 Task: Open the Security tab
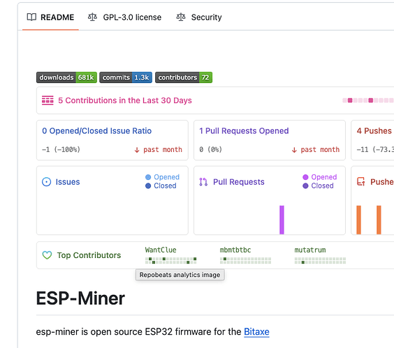(x=199, y=17)
